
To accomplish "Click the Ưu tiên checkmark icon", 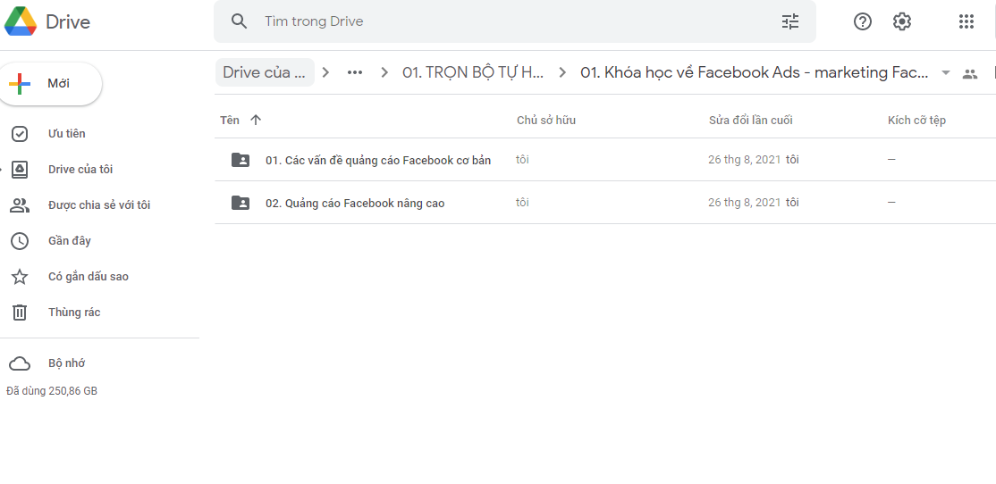I will 20,134.
